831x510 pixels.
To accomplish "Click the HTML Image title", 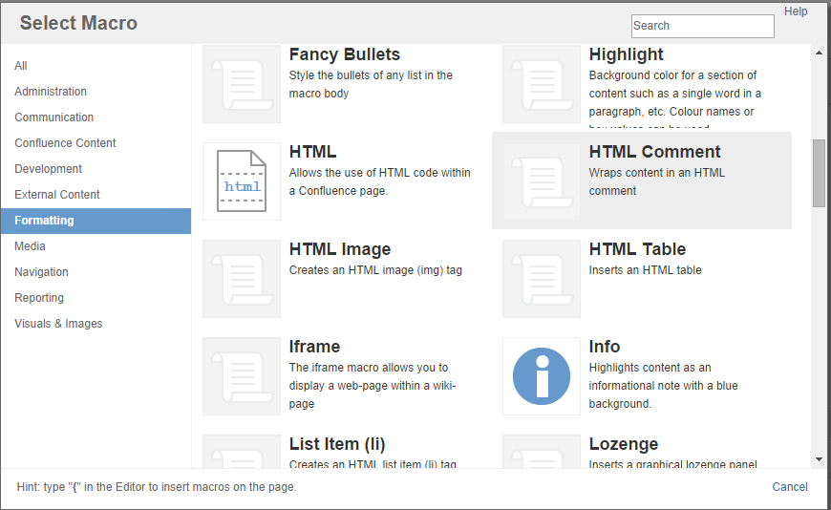I will coord(340,249).
